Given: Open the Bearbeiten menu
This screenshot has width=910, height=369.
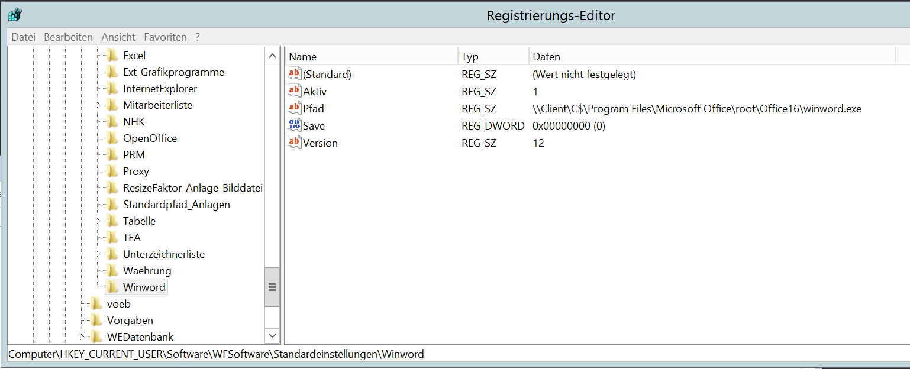Looking at the screenshot, I should point(68,37).
